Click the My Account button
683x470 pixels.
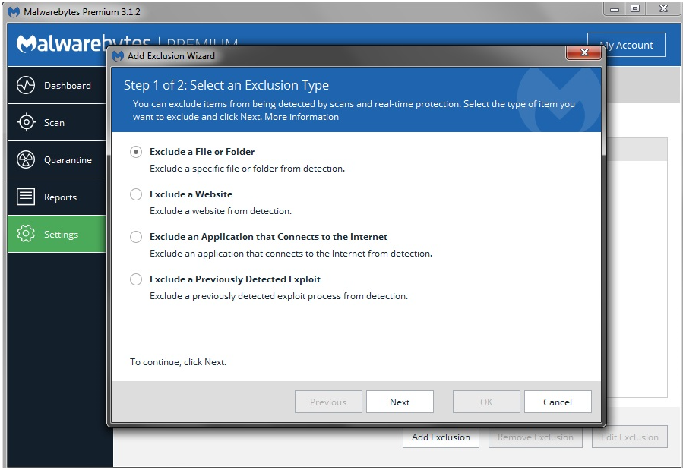626,45
